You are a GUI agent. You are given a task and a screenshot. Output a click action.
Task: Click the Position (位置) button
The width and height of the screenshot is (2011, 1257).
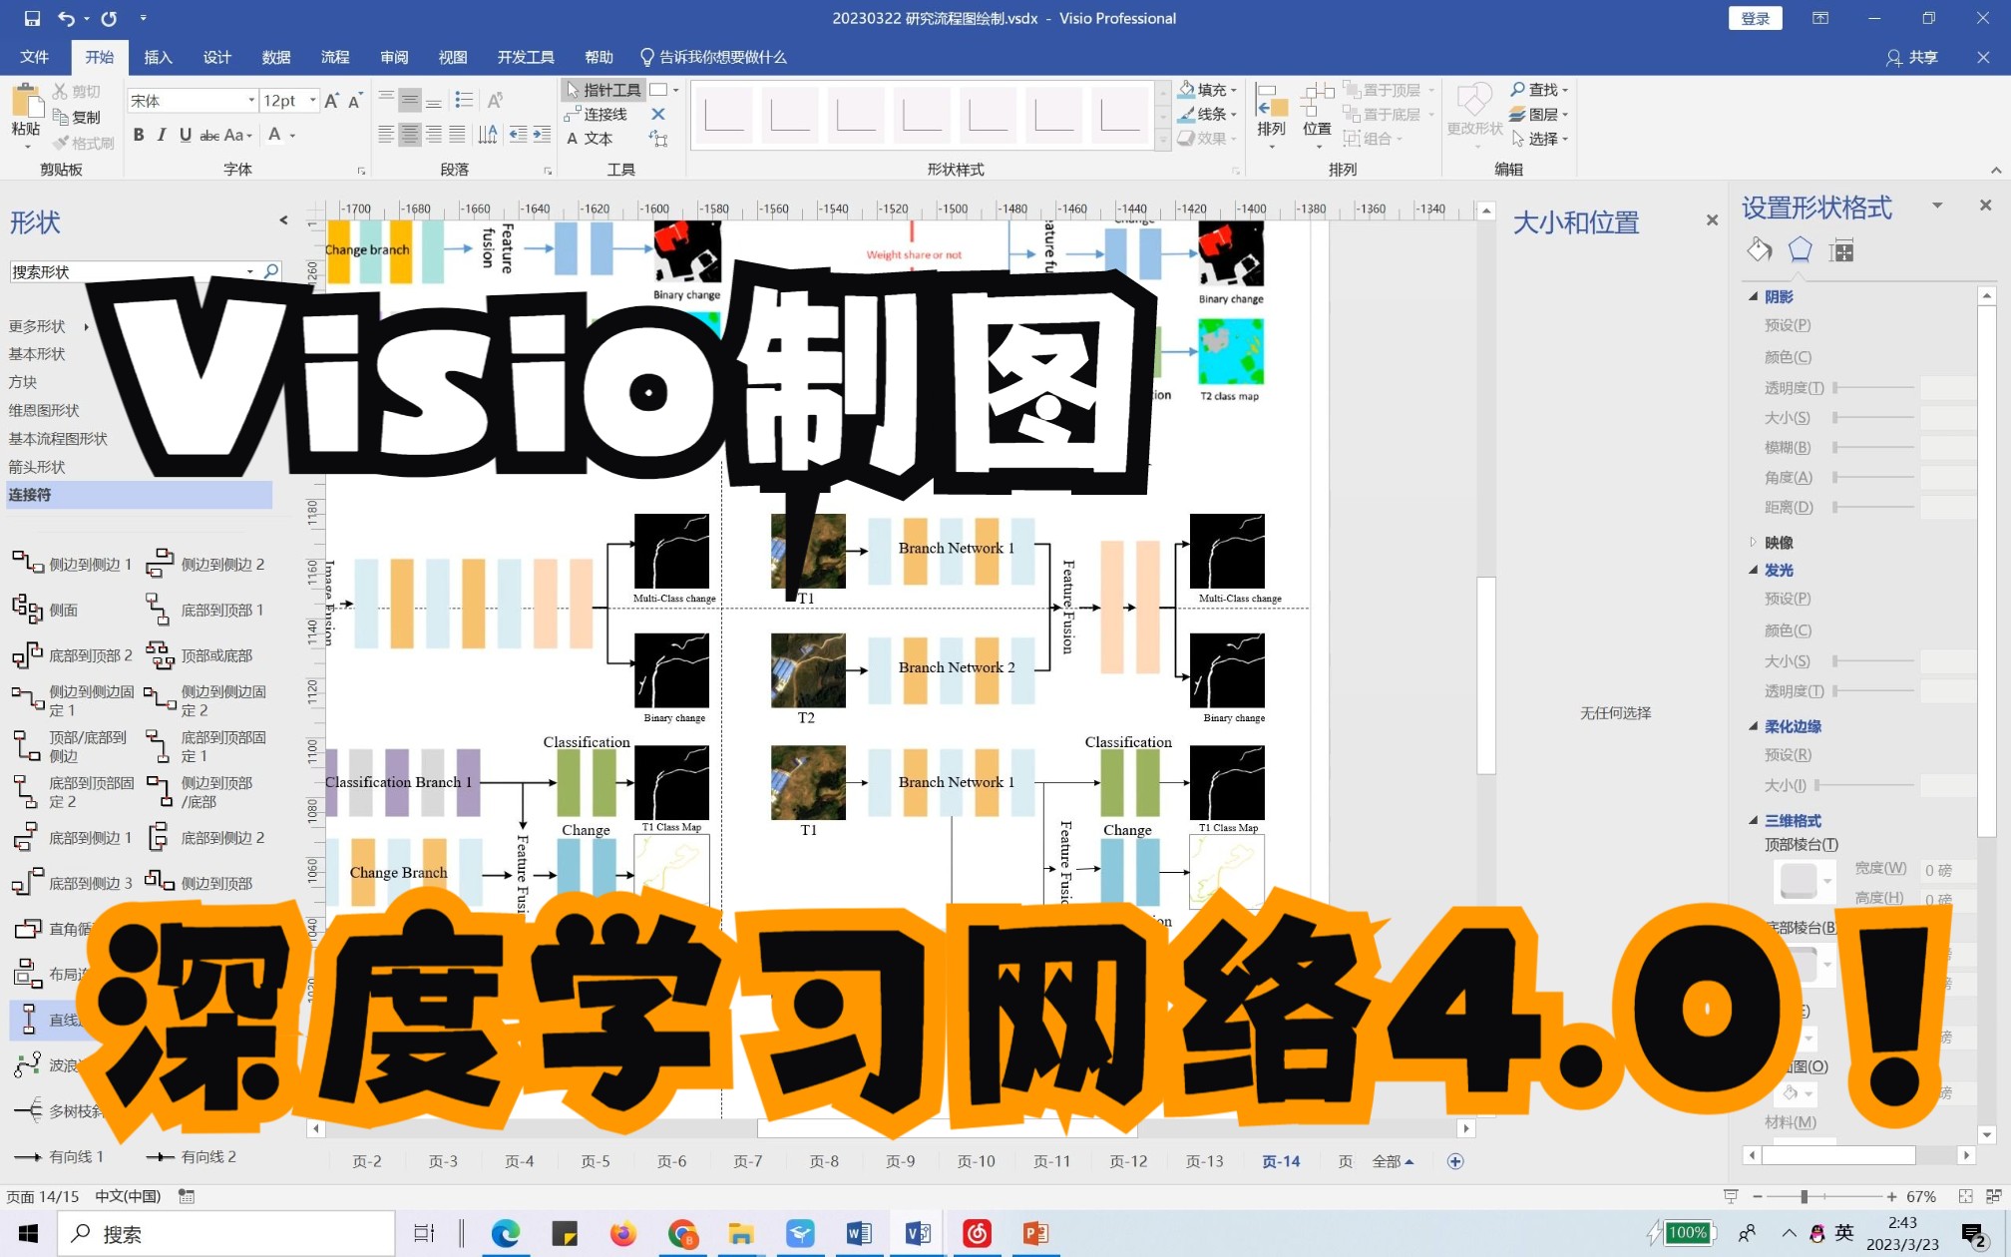[1317, 114]
